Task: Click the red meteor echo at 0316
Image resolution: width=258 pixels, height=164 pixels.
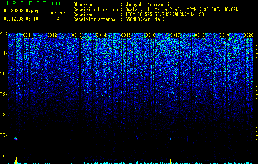Action: tap(151, 136)
